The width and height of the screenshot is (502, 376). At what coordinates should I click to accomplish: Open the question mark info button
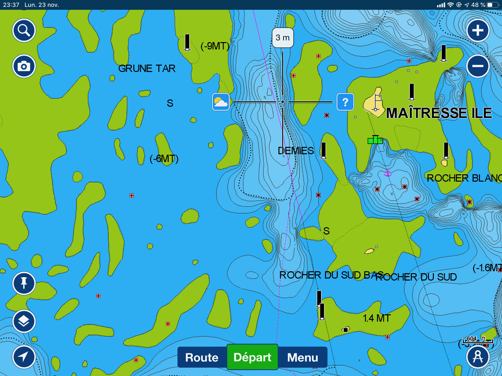click(x=345, y=102)
